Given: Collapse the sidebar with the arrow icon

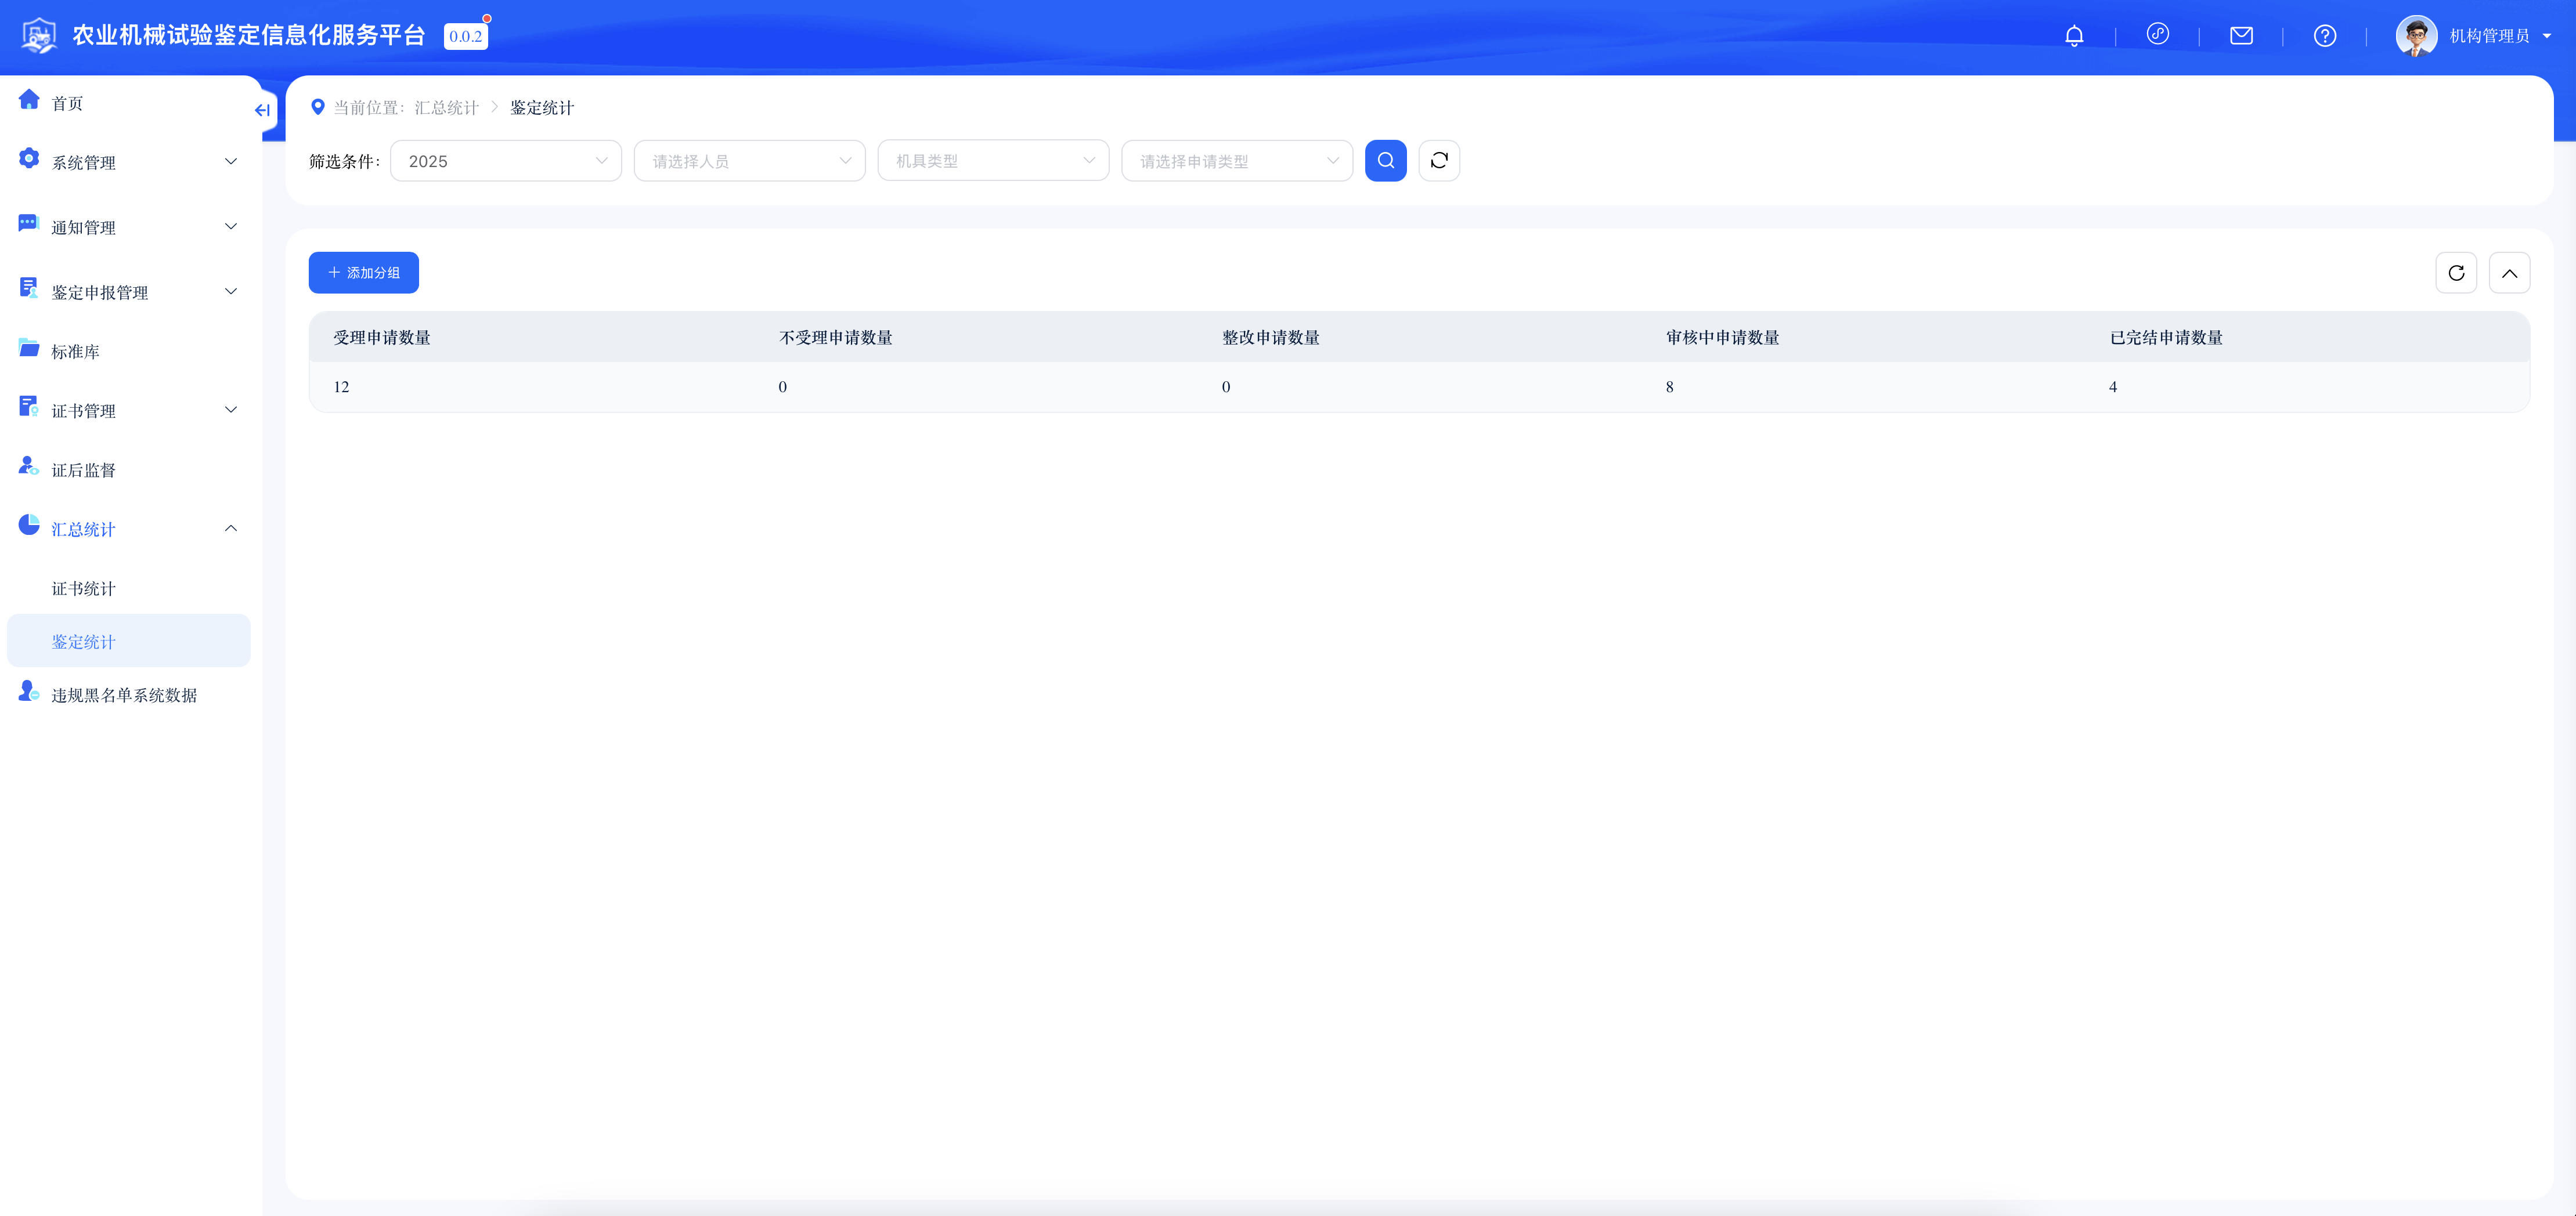Looking at the screenshot, I should pyautogui.click(x=262, y=110).
